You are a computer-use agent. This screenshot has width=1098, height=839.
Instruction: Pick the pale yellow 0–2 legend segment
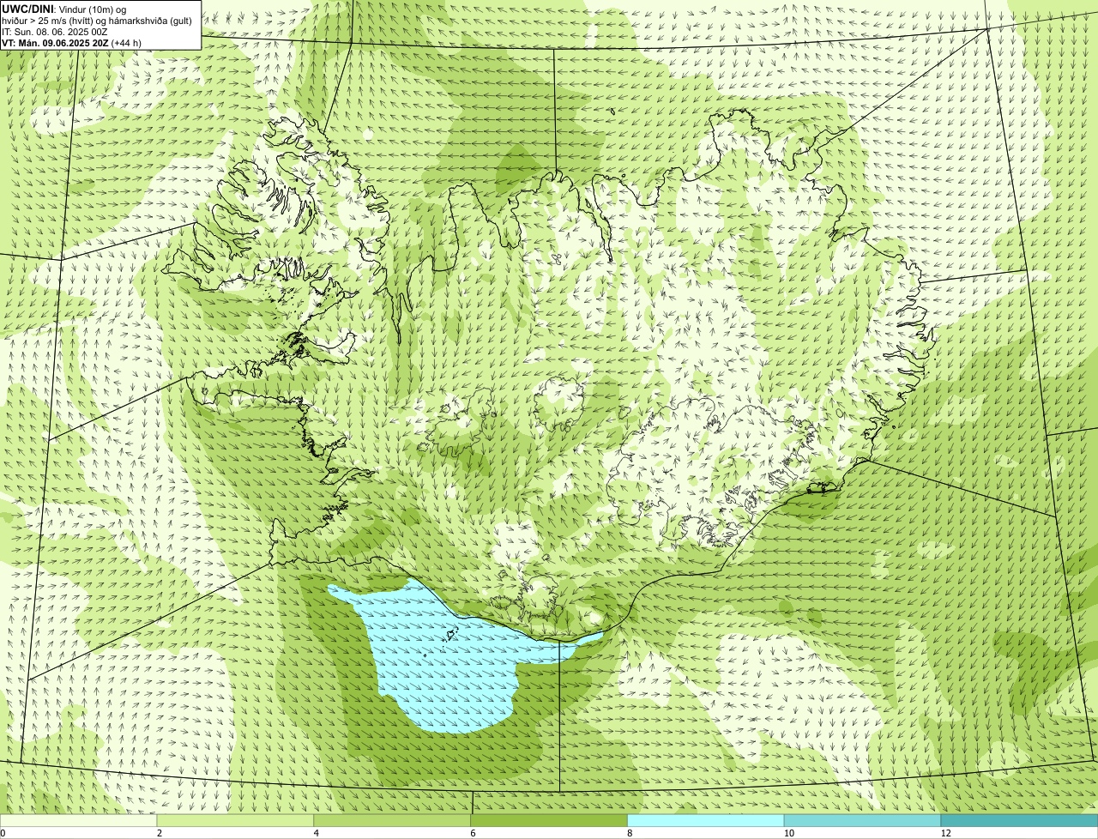tap(78, 820)
